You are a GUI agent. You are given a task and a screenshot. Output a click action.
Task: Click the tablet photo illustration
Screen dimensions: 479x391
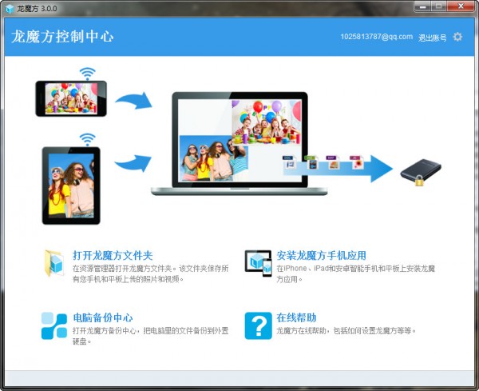[71, 186]
